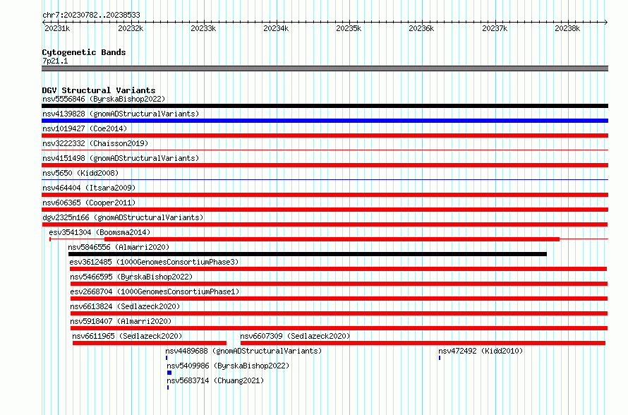Select the red nsv6611965 variant bar

click(150, 343)
